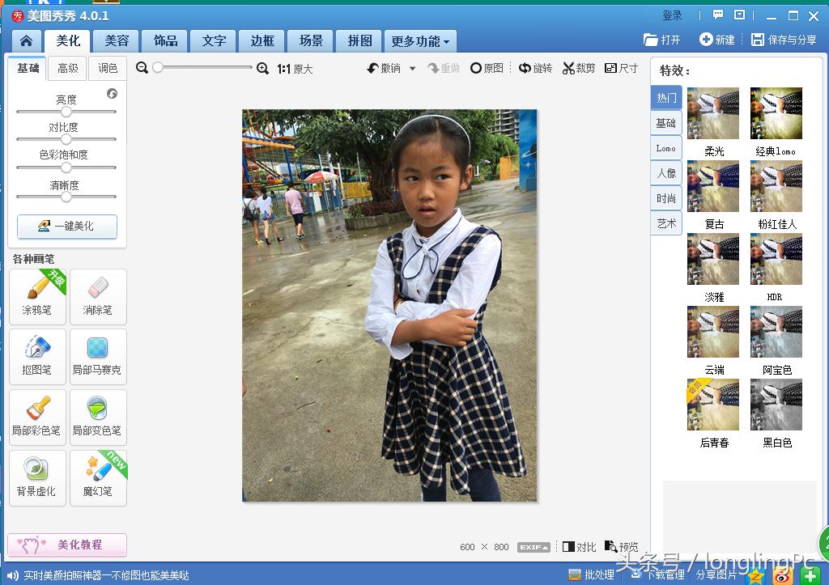Screen dimensions: 829x585
Task: Open the 批处理 batch processing tool
Action: click(591, 574)
